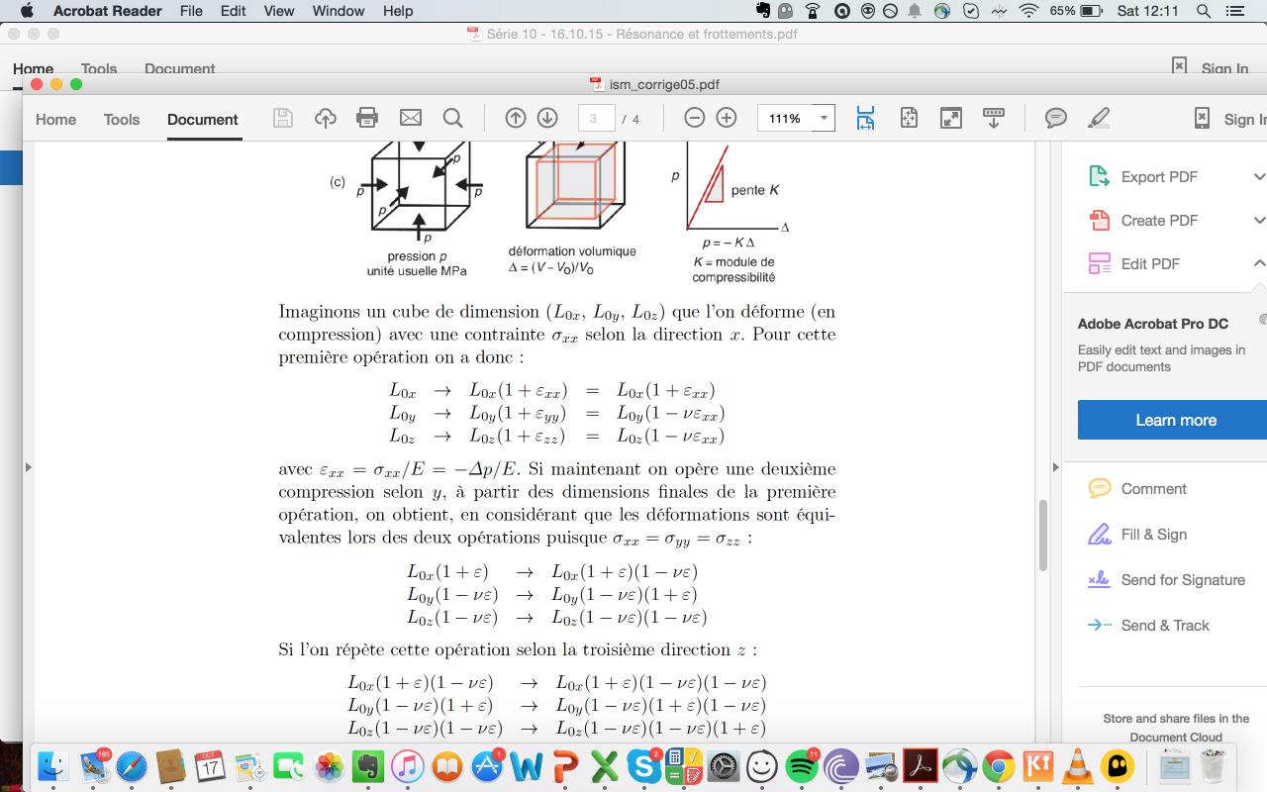Go to previous page with up arrow
1267x792 pixels.
click(516, 118)
